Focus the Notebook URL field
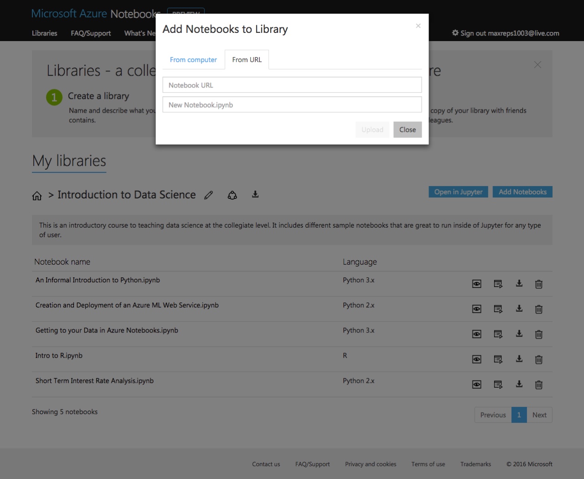 click(292, 85)
